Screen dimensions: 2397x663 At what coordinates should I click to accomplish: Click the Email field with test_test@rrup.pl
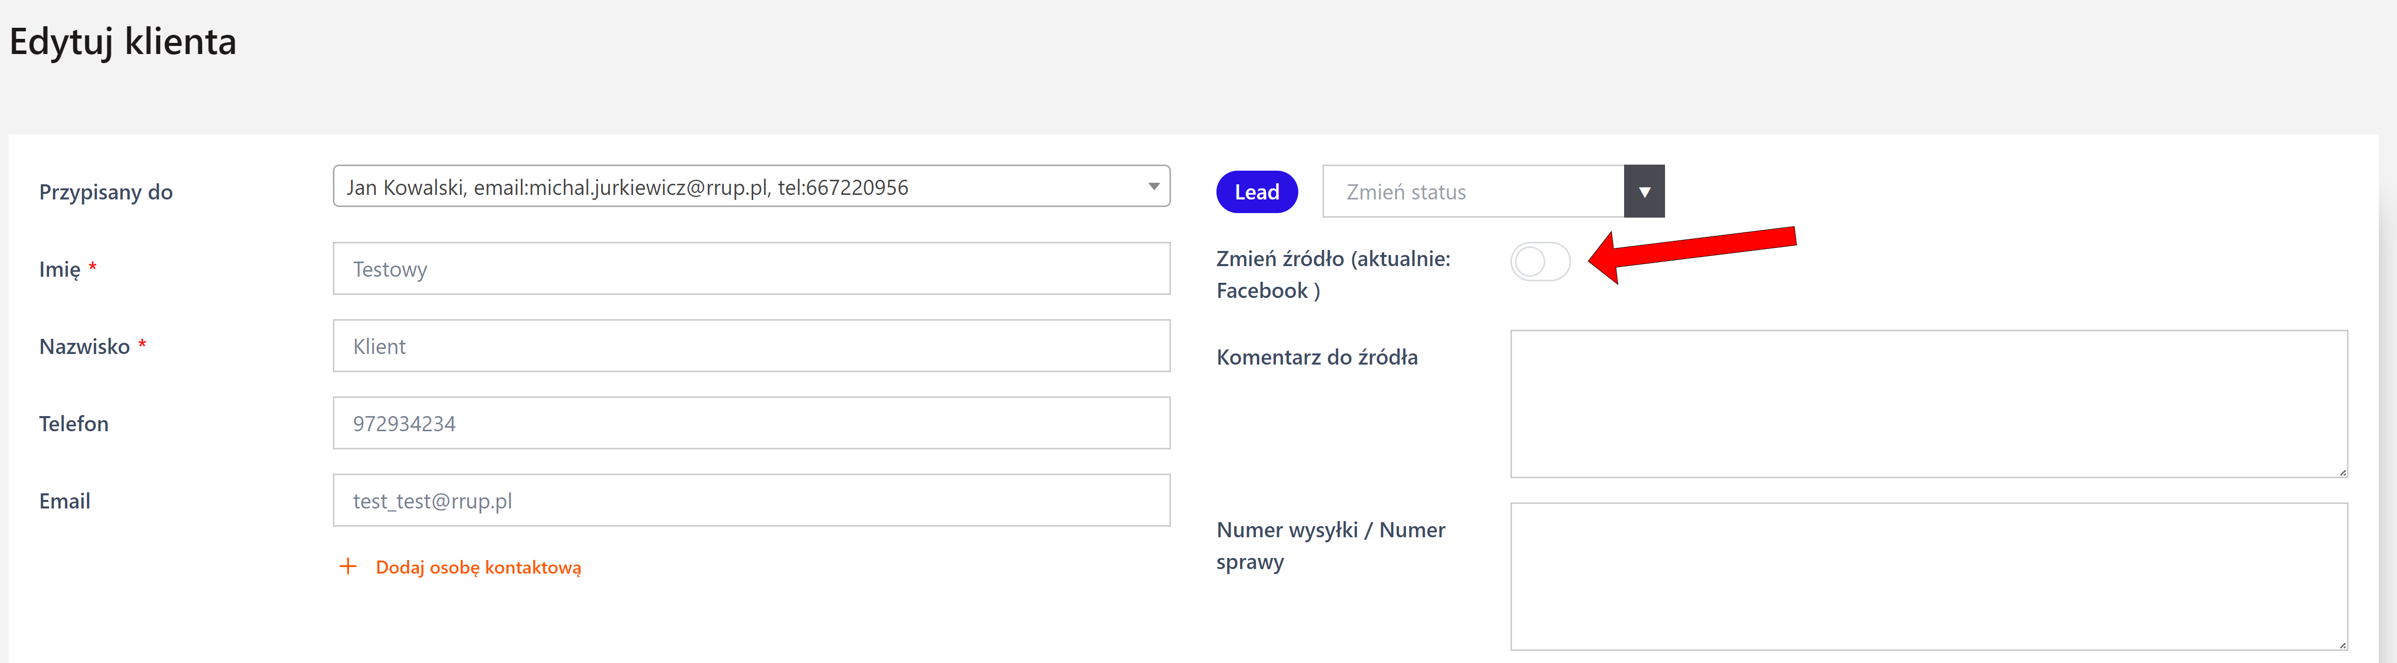click(751, 500)
